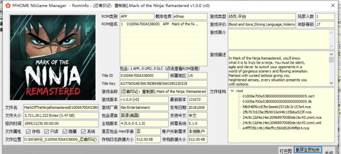Click the 发布日期 field 20181009
Screen dimensions: 341x154
[197, 108]
